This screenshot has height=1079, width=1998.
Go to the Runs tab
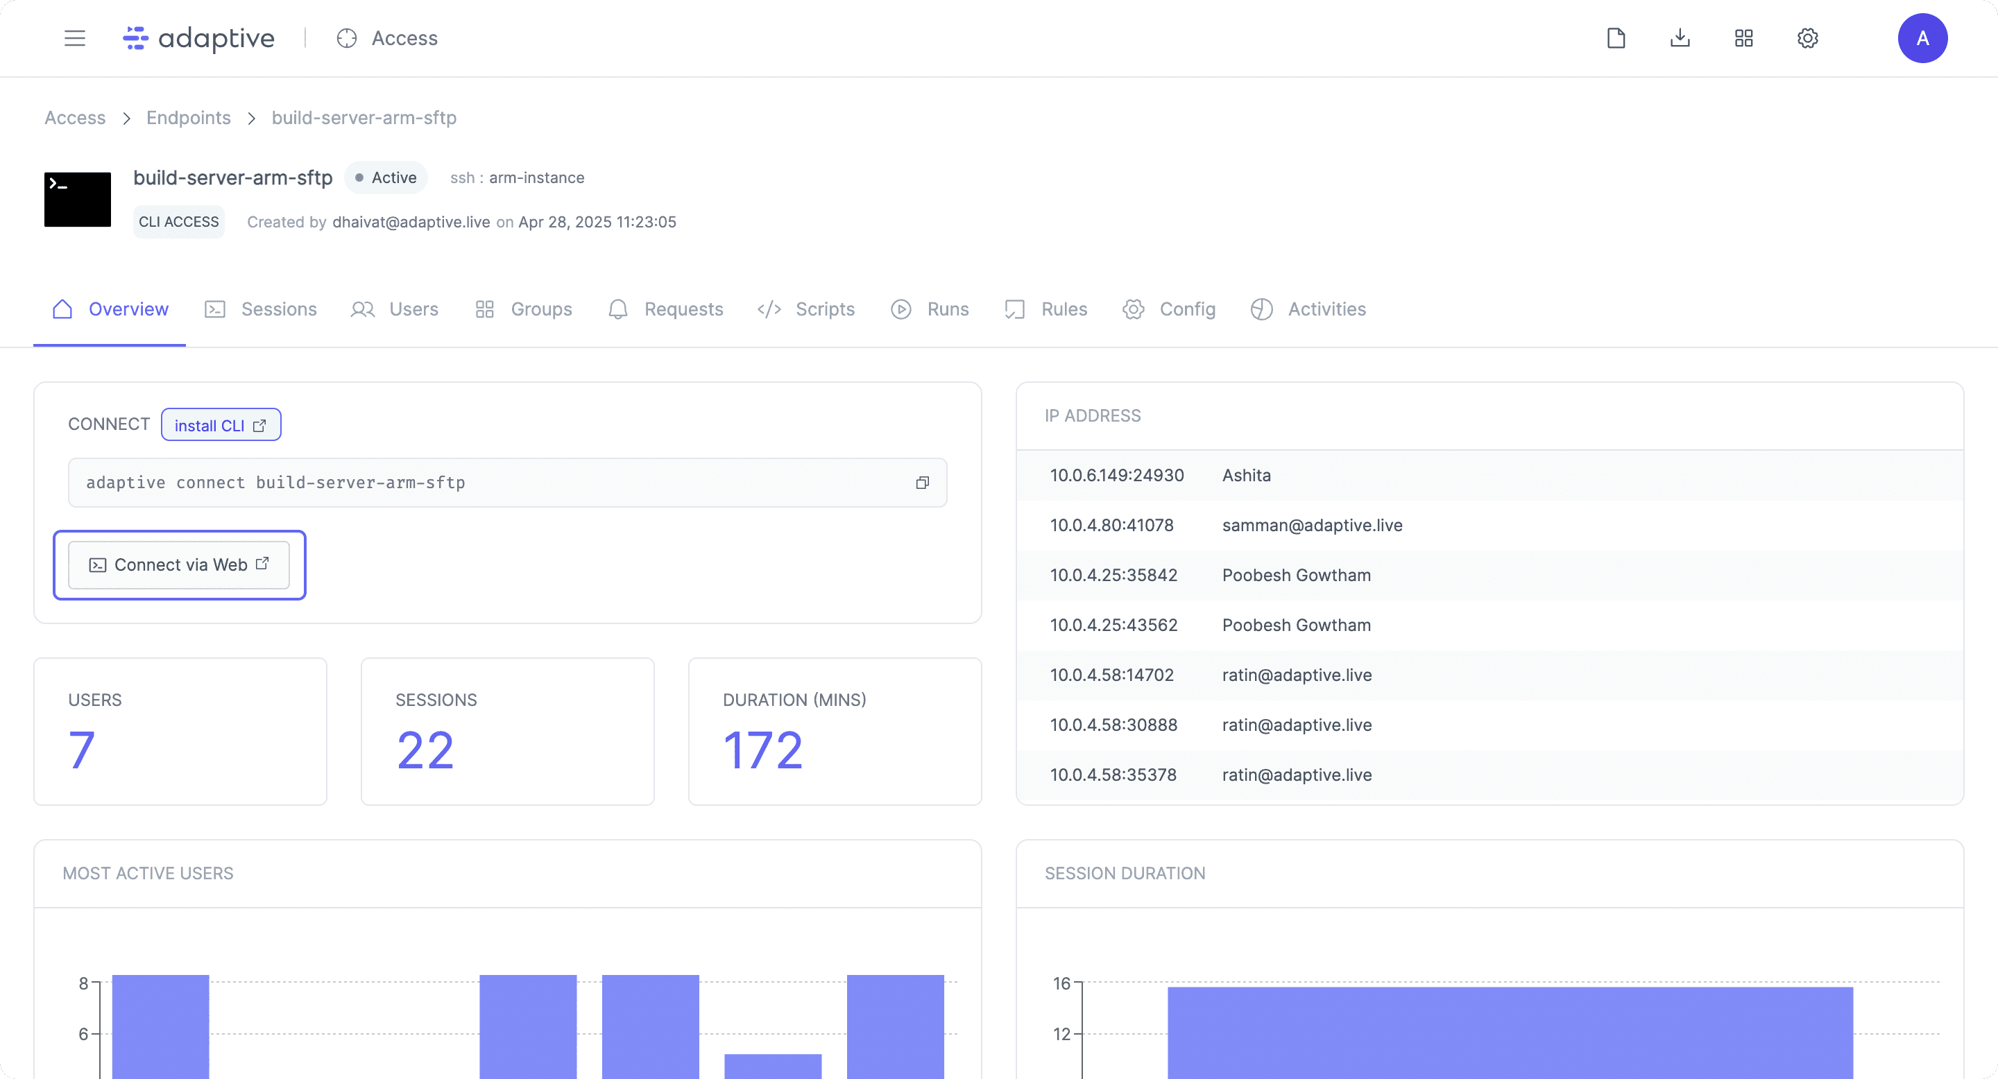tap(930, 309)
